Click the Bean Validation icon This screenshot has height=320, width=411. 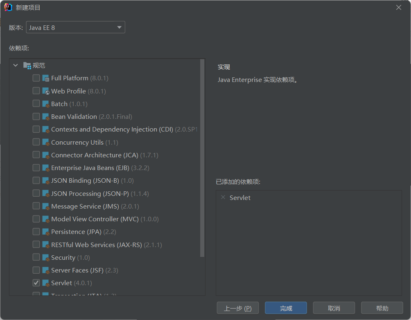click(x=45, y=116)
